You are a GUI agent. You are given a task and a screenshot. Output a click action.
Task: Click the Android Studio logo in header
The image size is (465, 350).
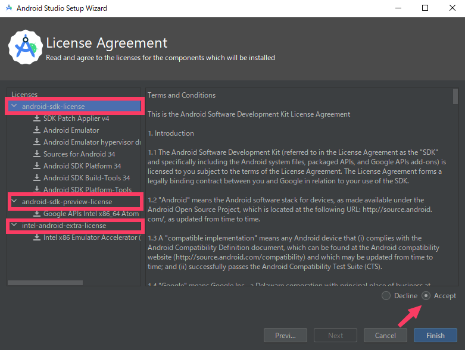[x=26, y=47]
